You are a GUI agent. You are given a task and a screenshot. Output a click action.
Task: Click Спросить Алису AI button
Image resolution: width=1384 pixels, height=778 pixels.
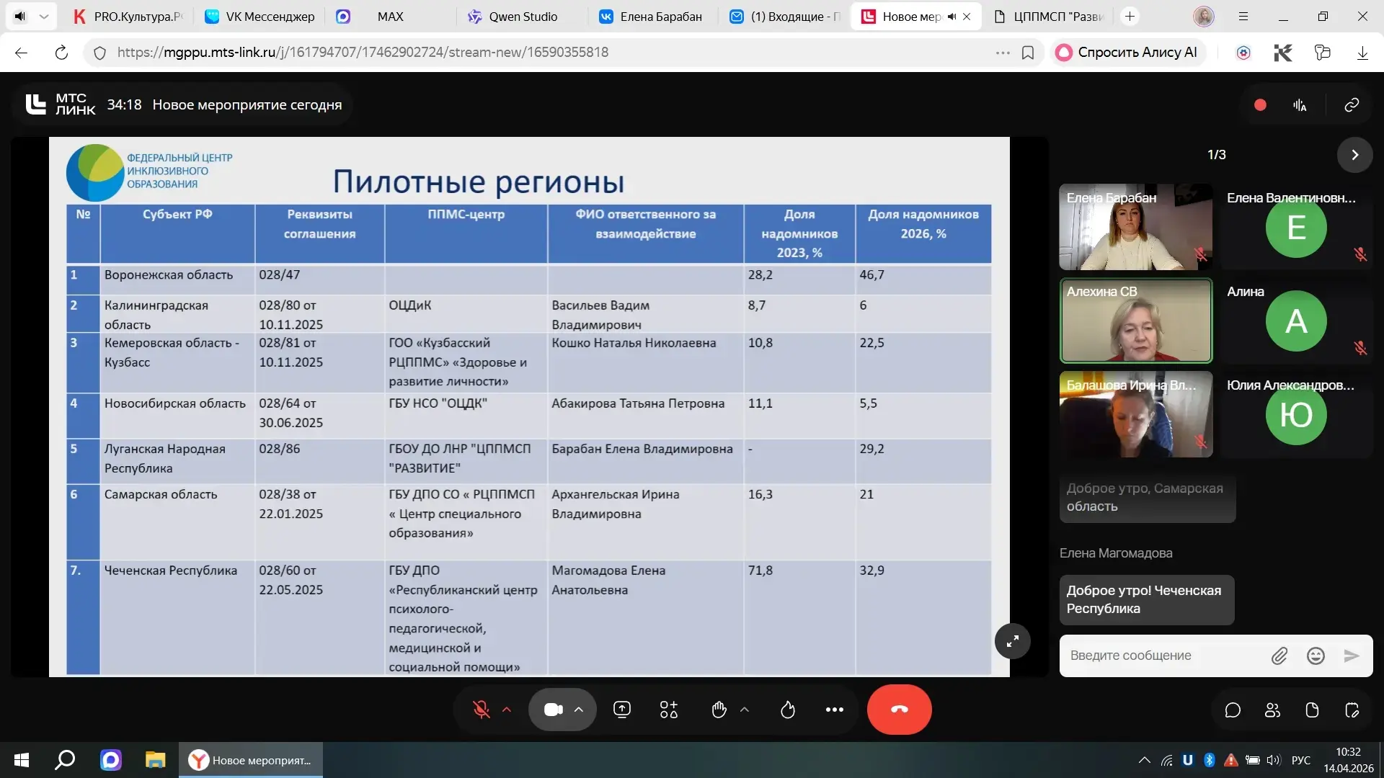tap(1127, 52)
